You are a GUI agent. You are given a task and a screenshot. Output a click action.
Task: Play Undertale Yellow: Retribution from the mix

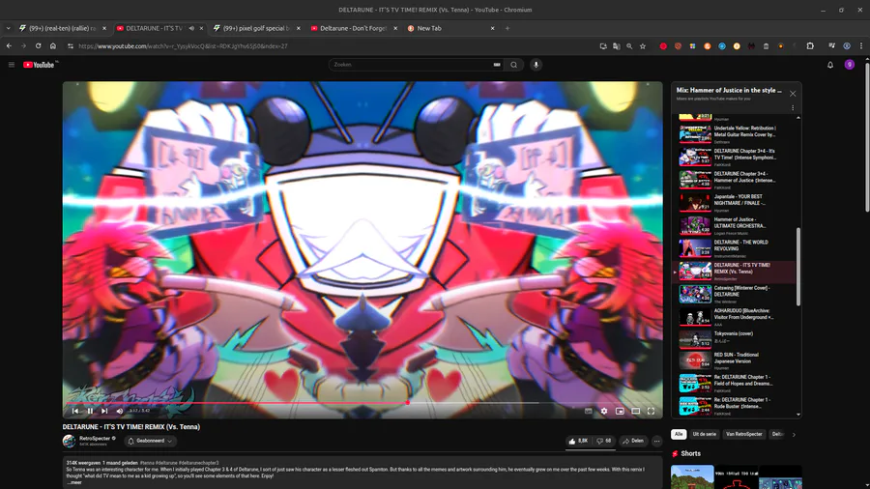tap(736, 134)
